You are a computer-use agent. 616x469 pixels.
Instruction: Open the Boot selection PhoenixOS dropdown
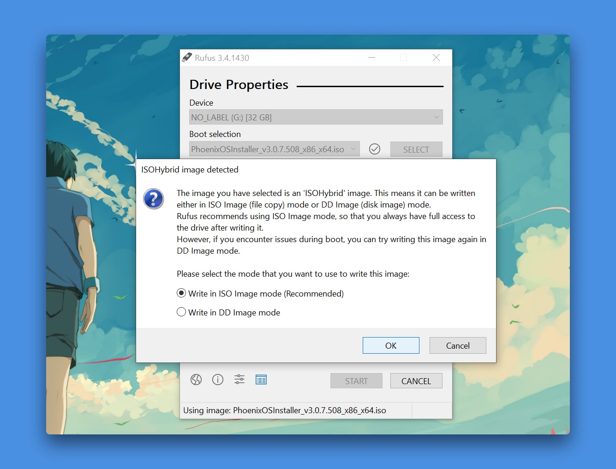coord(275,149)
